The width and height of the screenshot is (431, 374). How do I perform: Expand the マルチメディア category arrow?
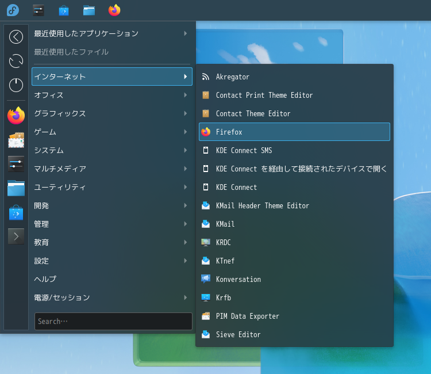point(186,169)
